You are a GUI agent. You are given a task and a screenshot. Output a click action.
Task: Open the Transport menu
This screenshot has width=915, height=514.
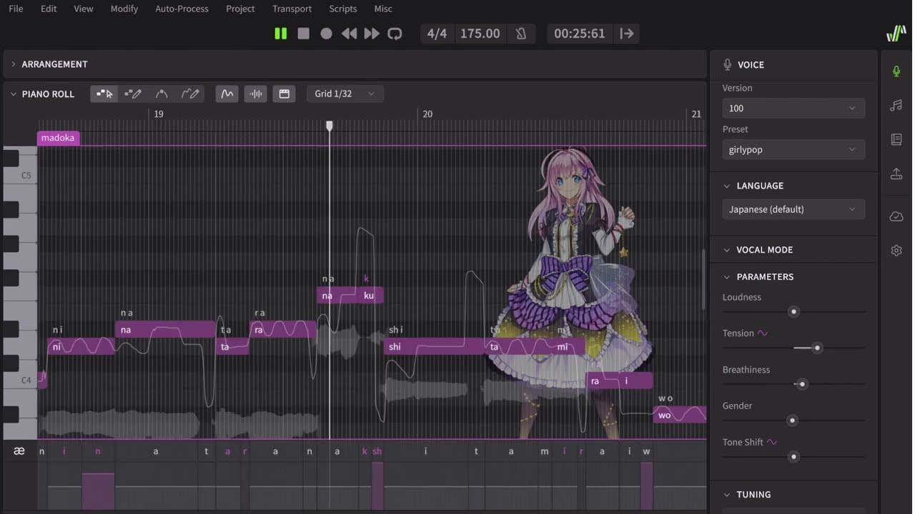[x=292, y=9]
